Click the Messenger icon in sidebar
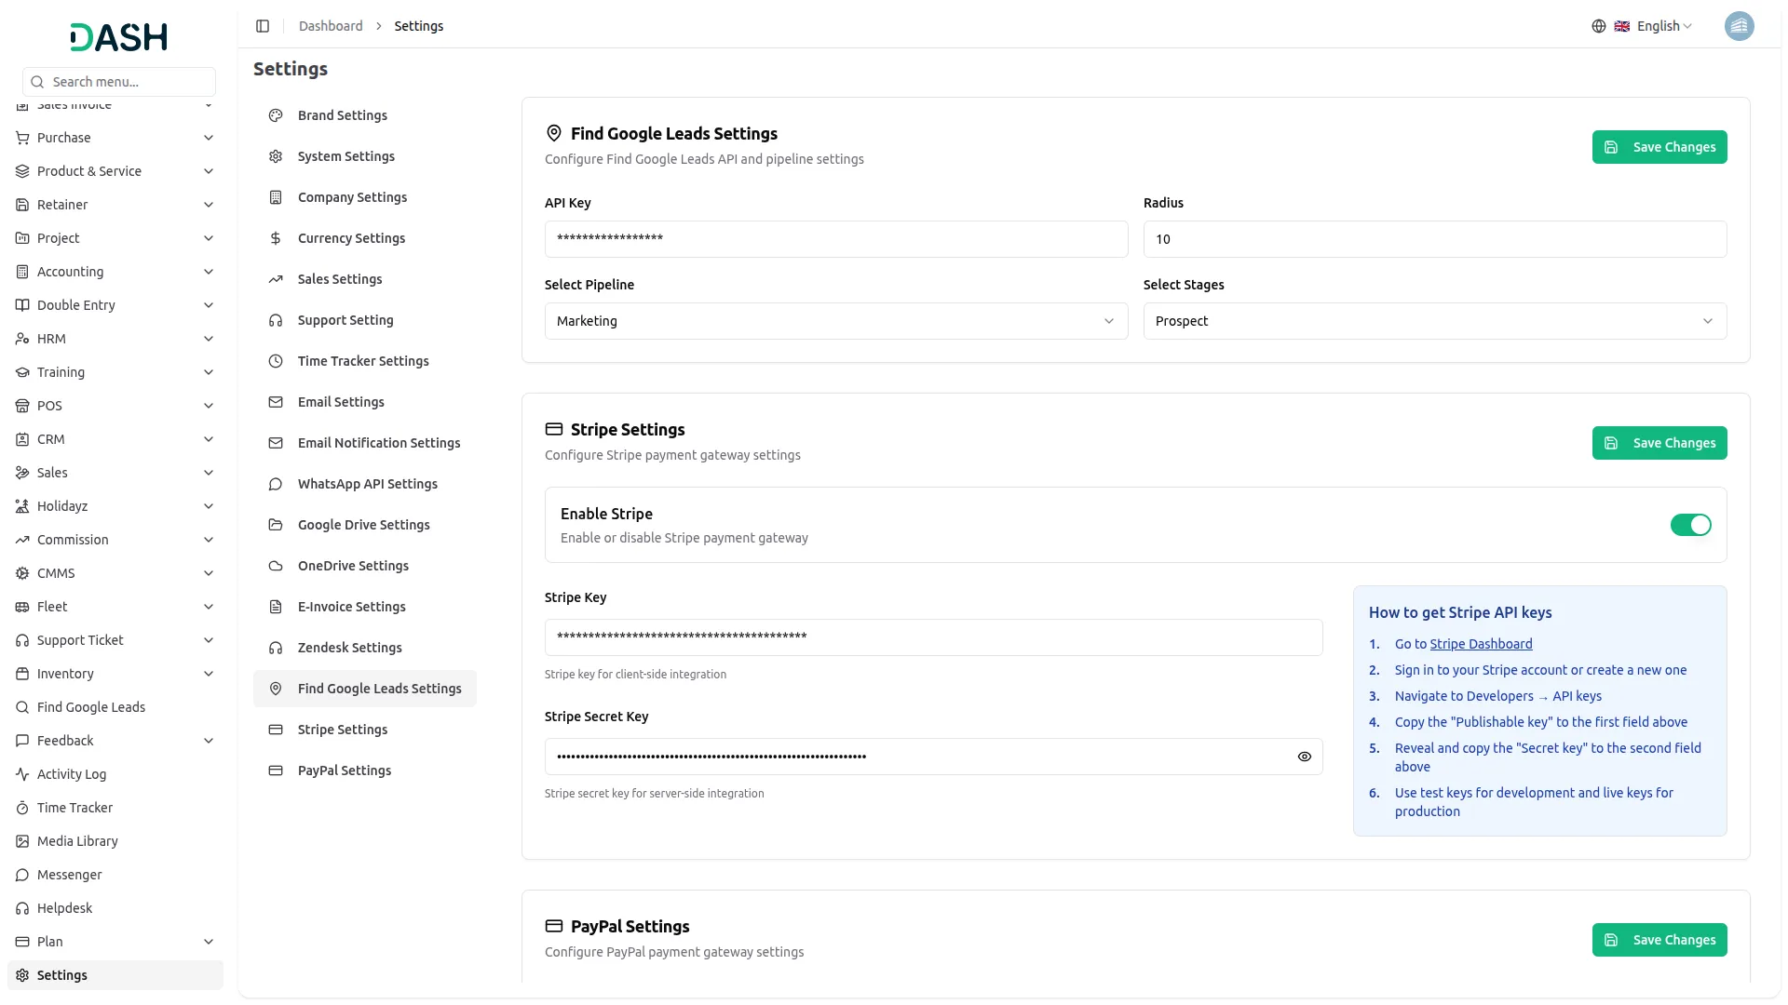The image size is (1788, 1005). tap(22, 875)
